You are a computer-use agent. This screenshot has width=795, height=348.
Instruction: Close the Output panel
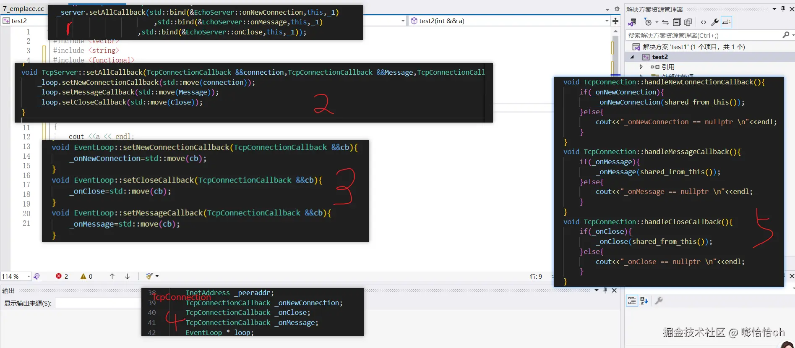click(614, 290)
